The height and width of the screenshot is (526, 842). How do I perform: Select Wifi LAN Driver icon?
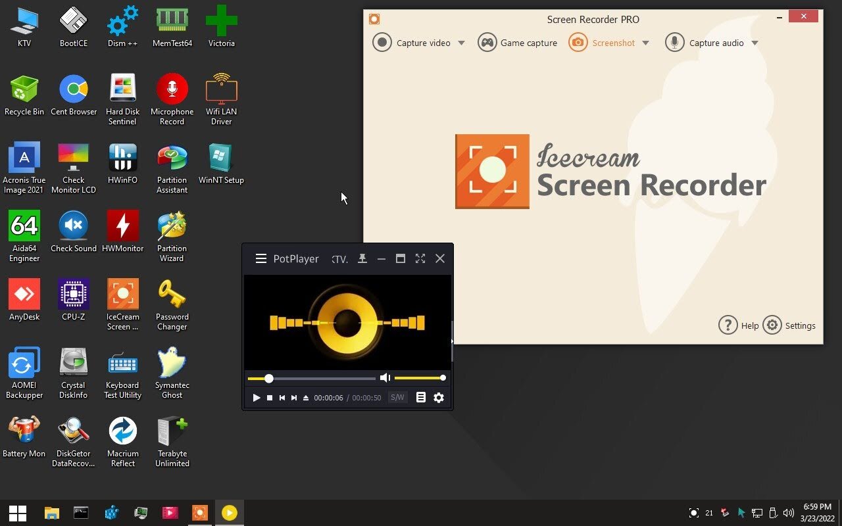[x=222, y=100]
